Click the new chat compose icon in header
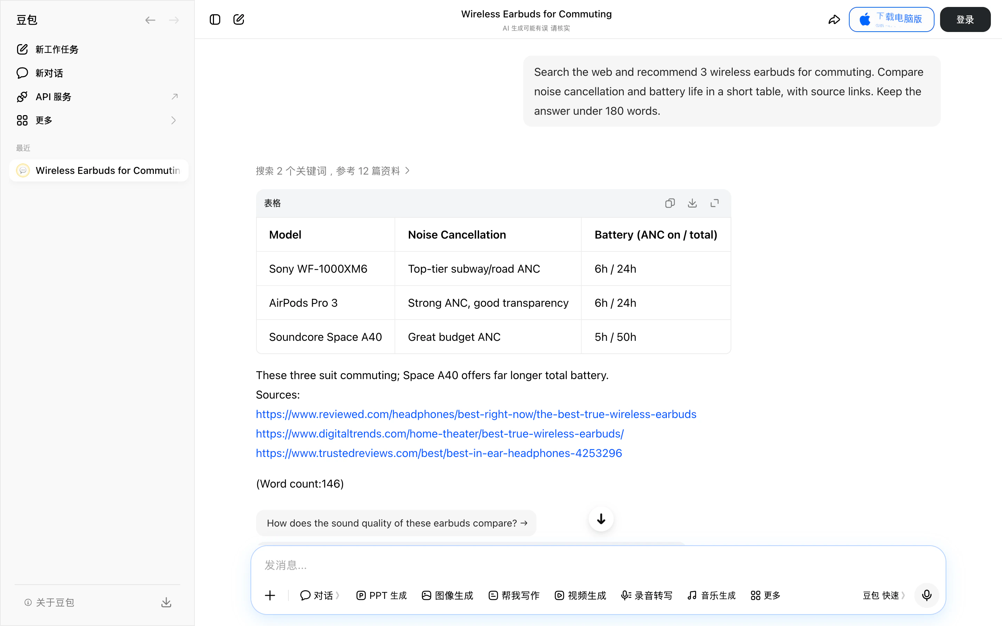The image size is (1002, 626). click(238, 19)
